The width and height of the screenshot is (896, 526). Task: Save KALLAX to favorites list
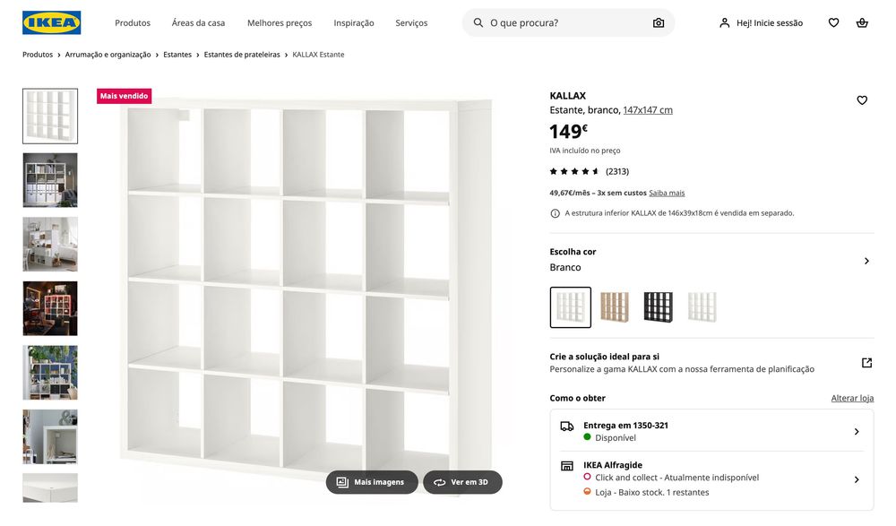click(862, 100)
